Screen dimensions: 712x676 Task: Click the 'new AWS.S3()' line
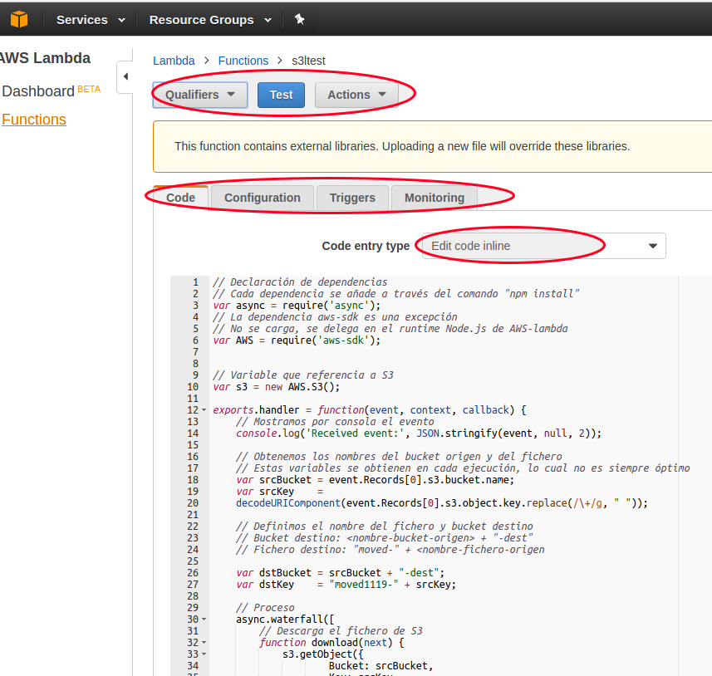coord(276,387)
